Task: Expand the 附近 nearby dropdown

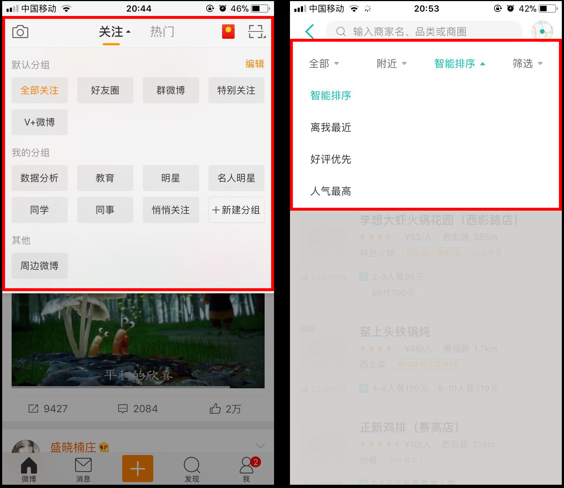Action: tap(391, 64)
